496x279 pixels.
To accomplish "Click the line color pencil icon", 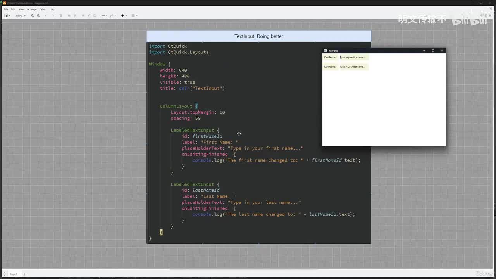I will pyautogui.click(x=89, y=16).
